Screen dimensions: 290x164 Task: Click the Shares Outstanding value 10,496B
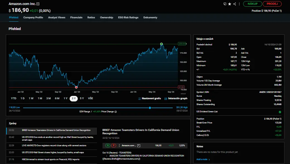coord(277,105)
